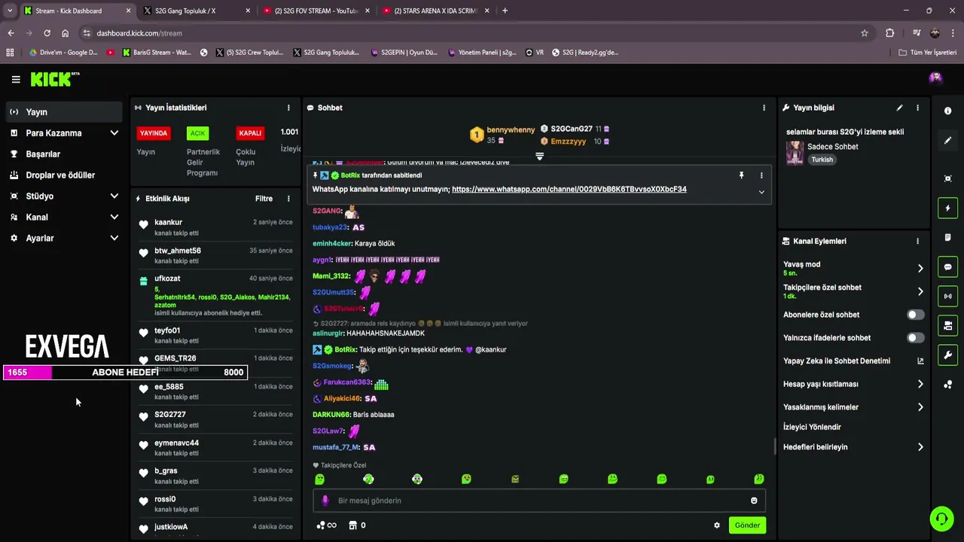964x542 pixels.
Task: Open the green support headset button
Action: tap(941, 519)
